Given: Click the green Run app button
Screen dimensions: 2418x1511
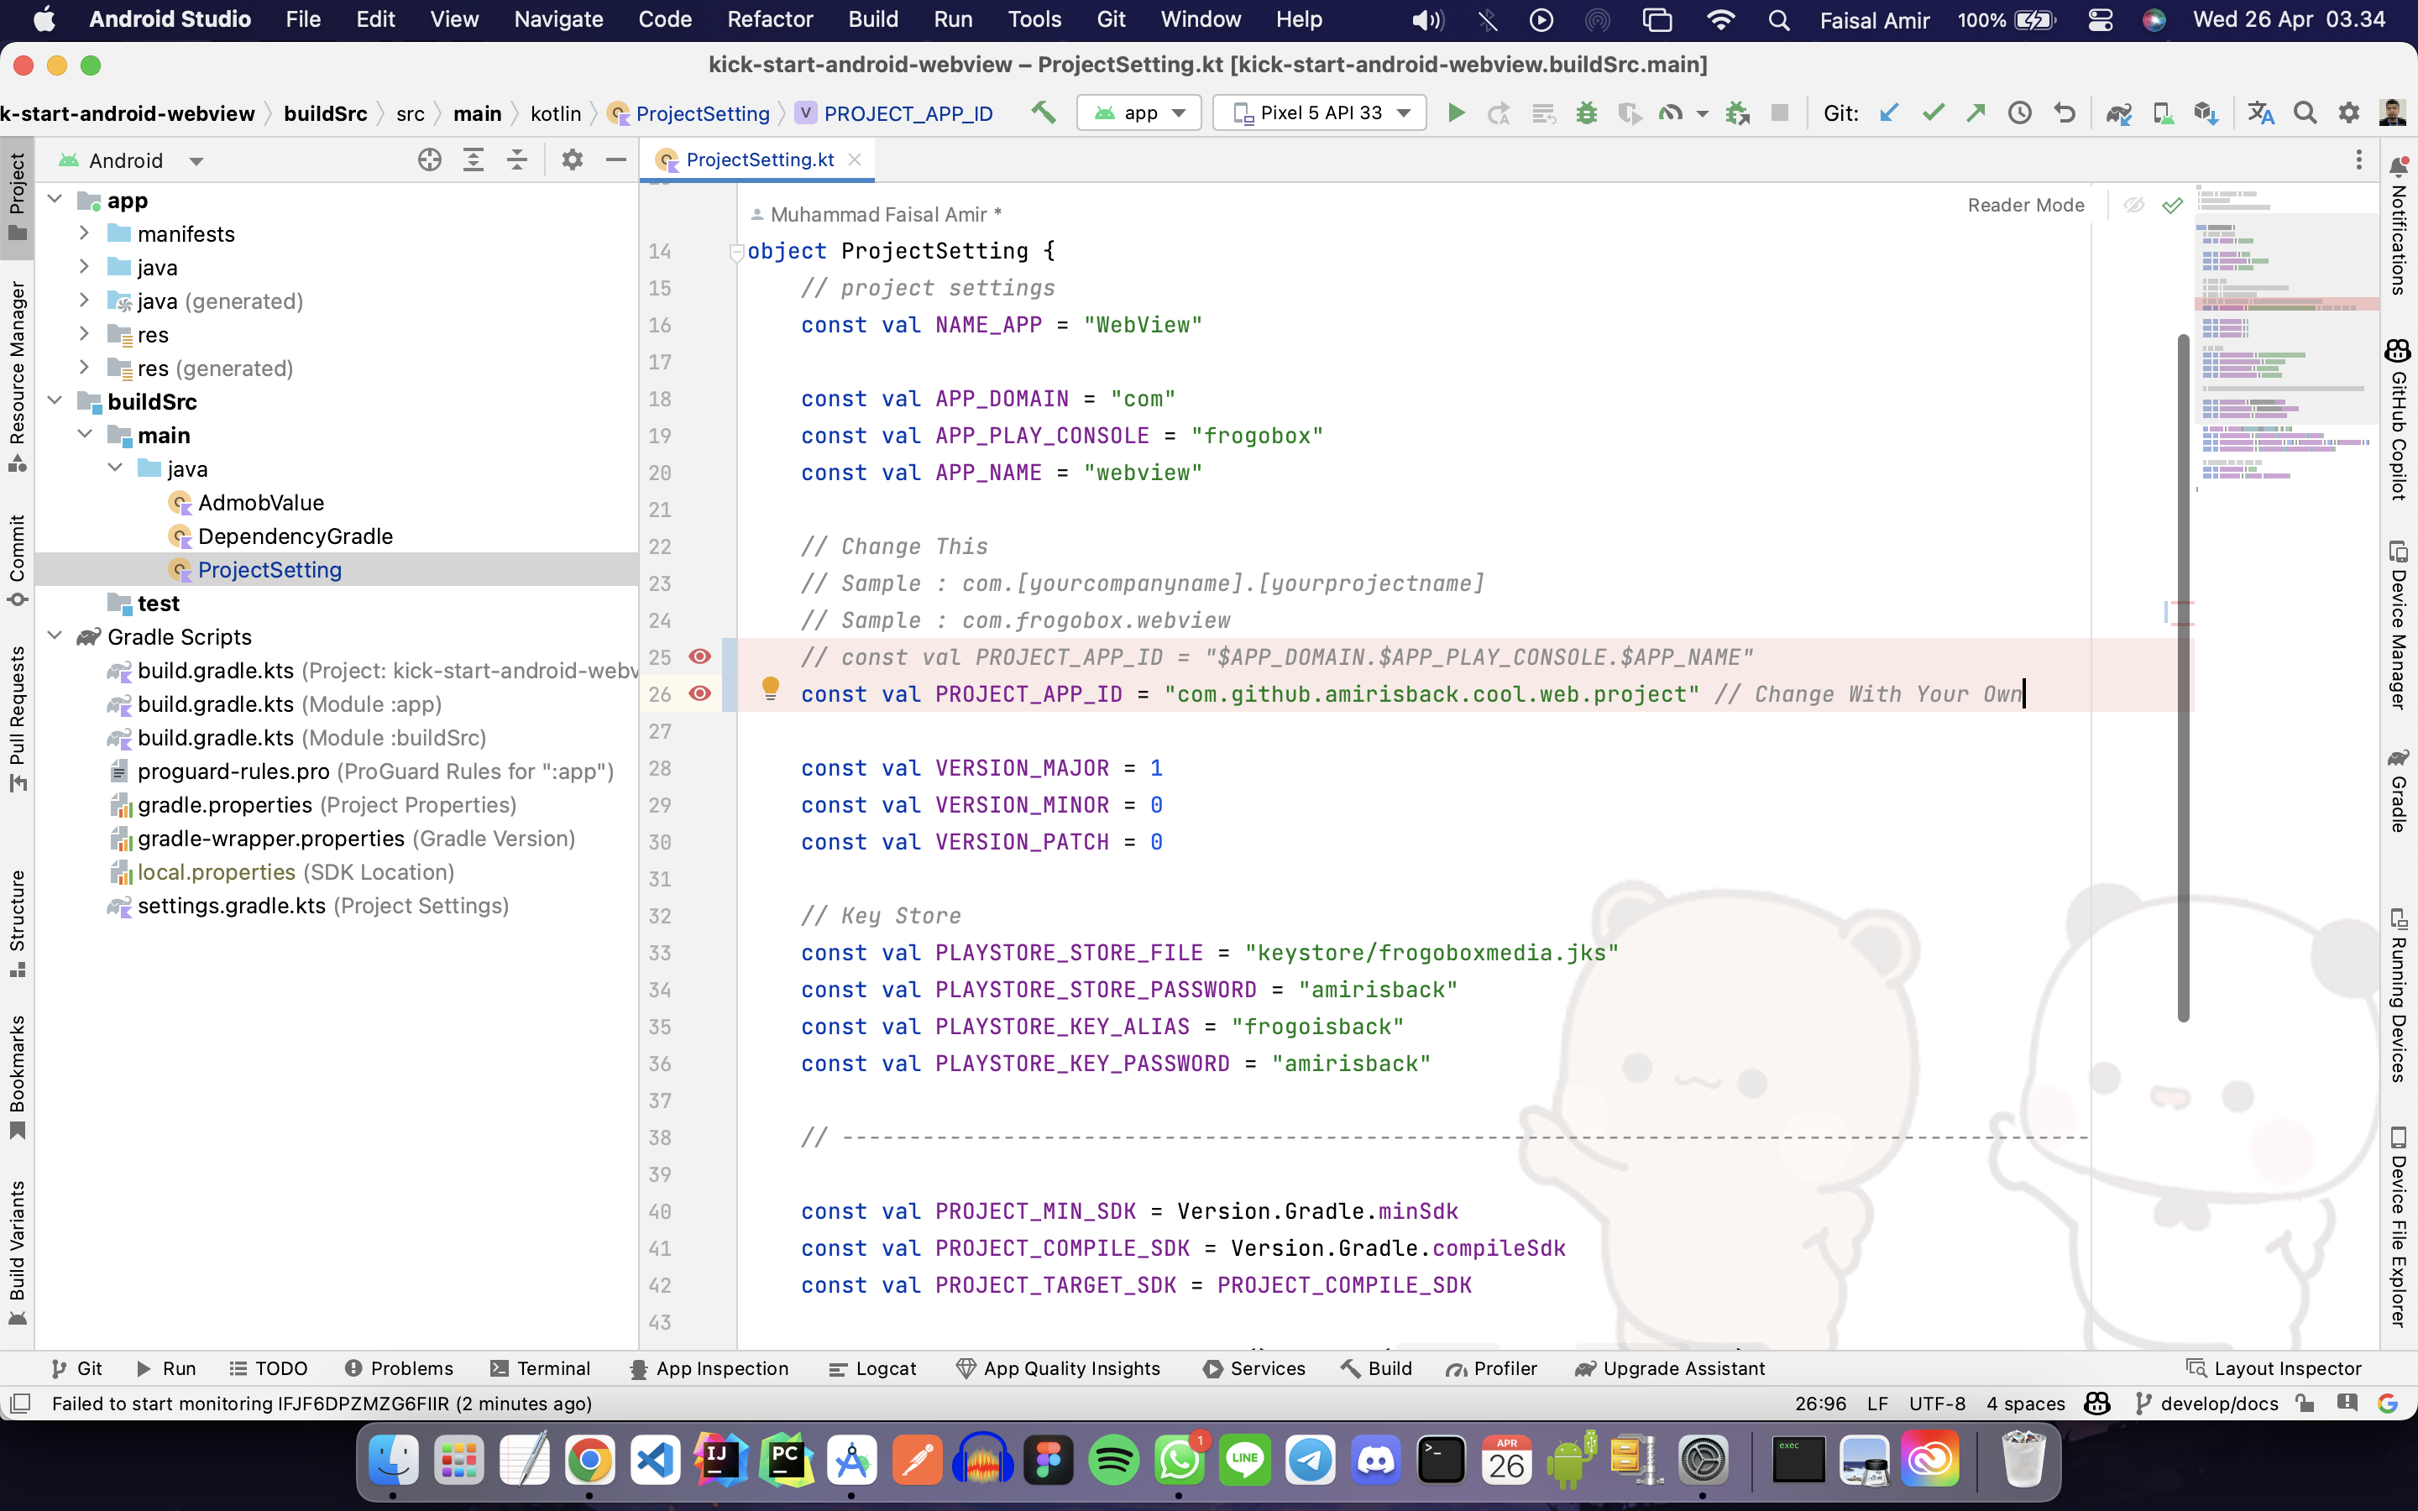Looking at the screenshot, I should point(1456,113).
